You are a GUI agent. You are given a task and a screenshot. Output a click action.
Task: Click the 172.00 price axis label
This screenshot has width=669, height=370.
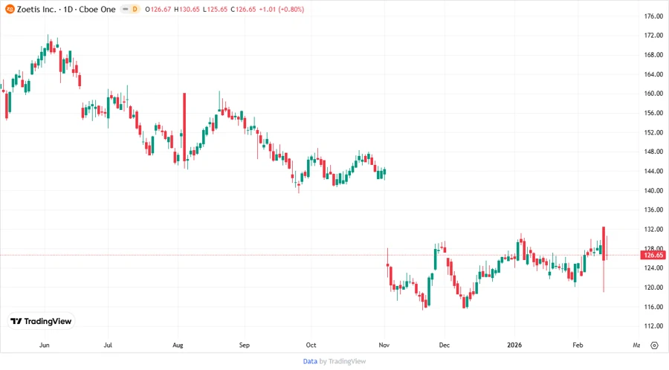pos(653,36)
